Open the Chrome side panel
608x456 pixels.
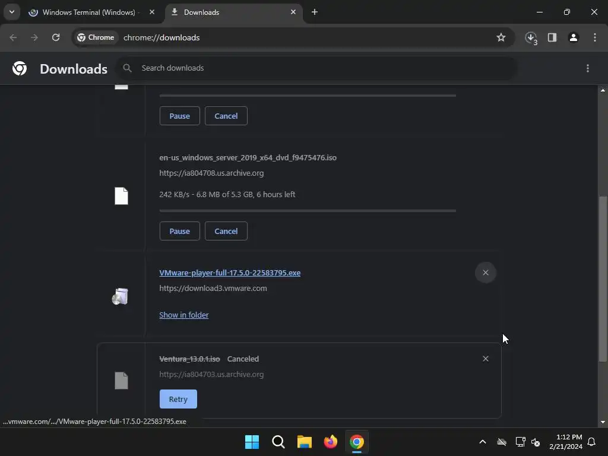(x=552, y=37)
